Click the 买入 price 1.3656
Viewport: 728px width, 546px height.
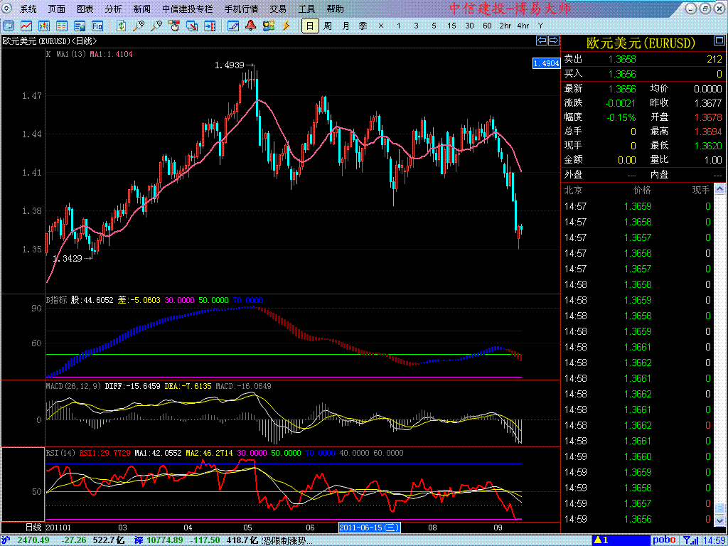click(x=622, y=74)
